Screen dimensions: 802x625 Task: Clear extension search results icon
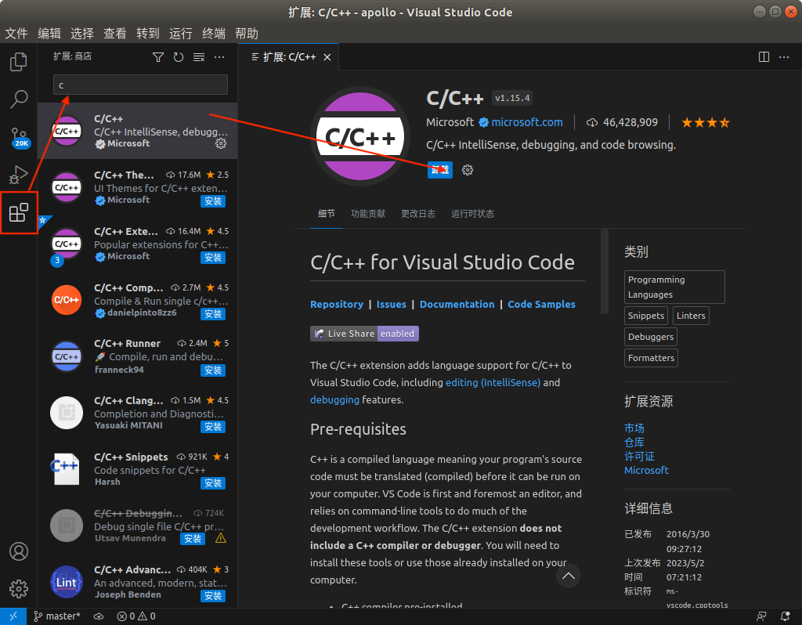(199, 57)
